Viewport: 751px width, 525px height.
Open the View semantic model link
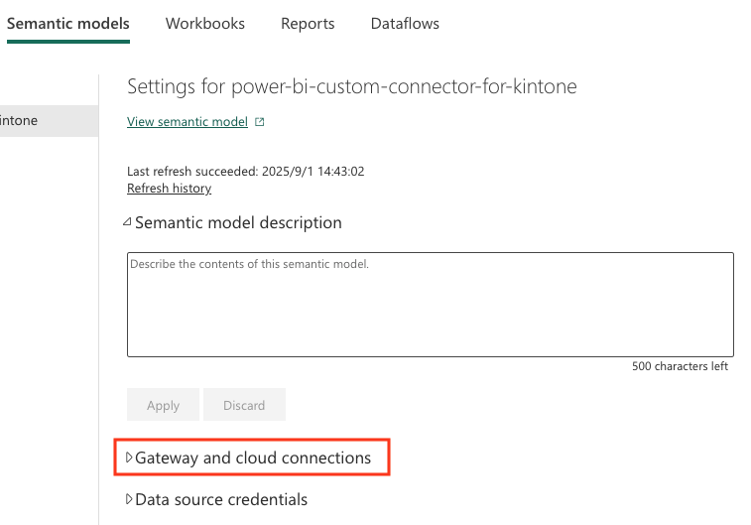[x=188, y=122]
